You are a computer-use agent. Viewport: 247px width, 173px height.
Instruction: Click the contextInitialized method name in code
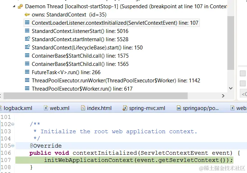[105, 153]
